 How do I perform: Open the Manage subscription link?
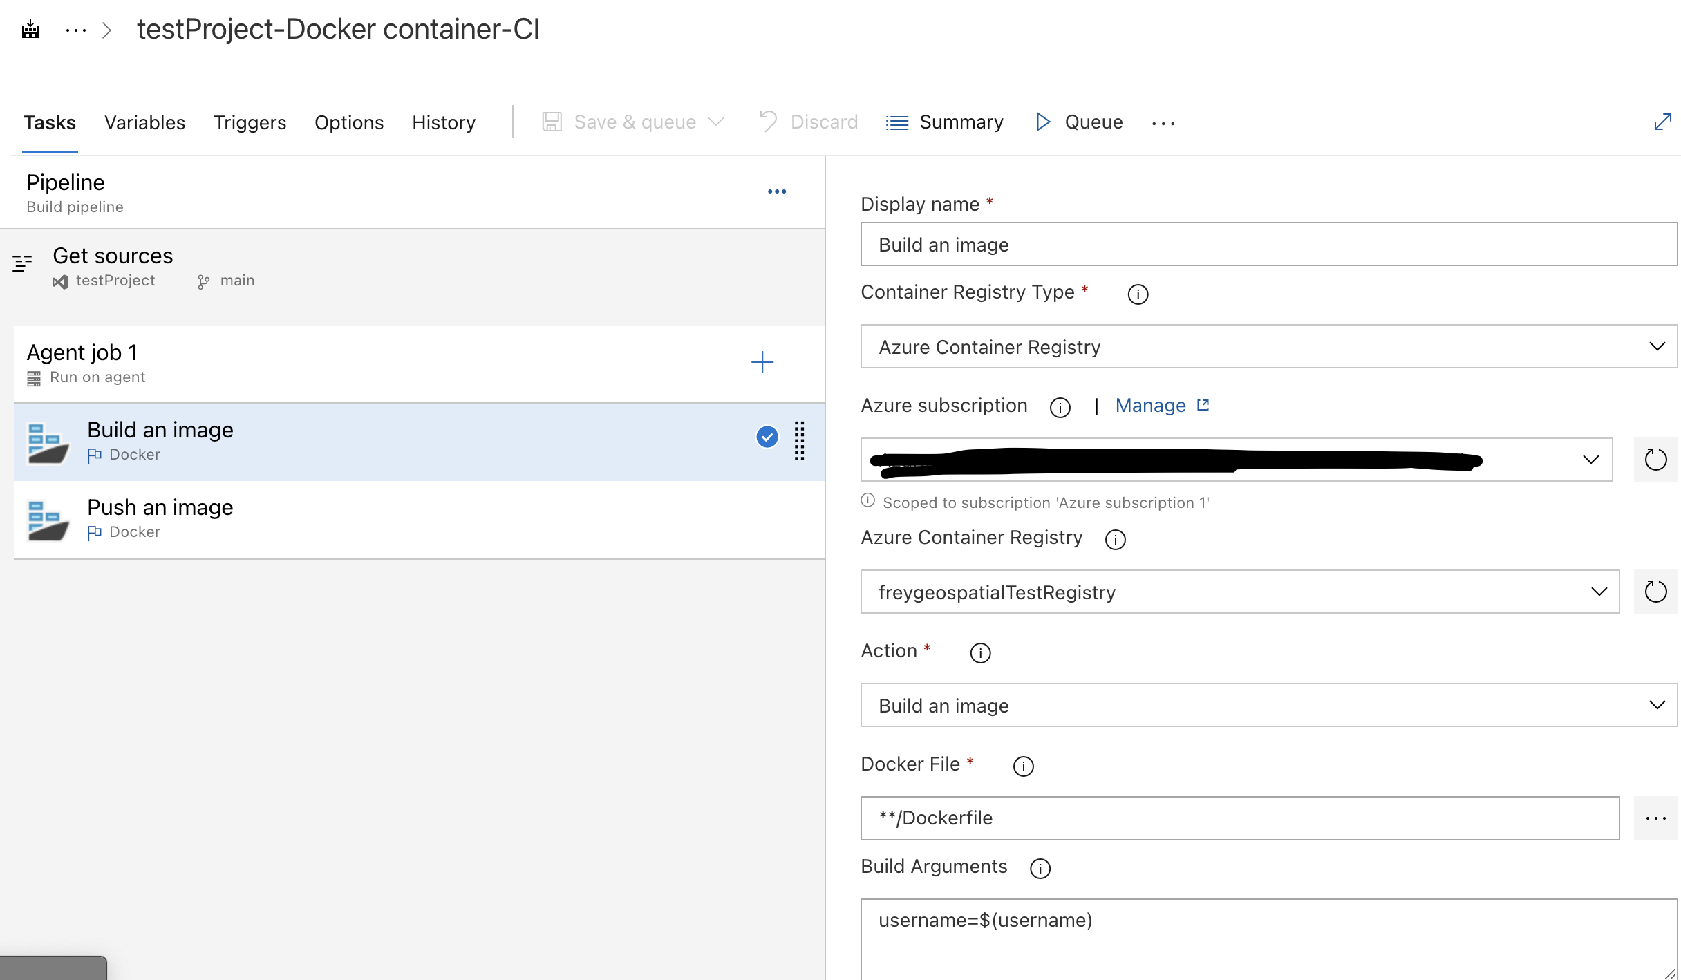[x=1162, y=405]
